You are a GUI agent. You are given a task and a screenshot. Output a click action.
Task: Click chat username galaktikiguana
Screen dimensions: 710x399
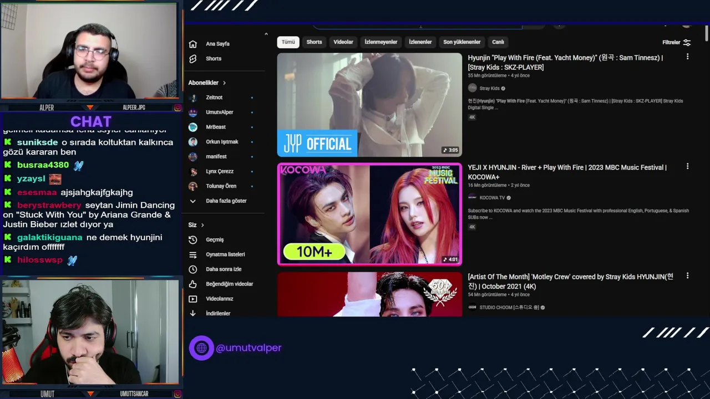pyautogui.click(x=49, y=237)
